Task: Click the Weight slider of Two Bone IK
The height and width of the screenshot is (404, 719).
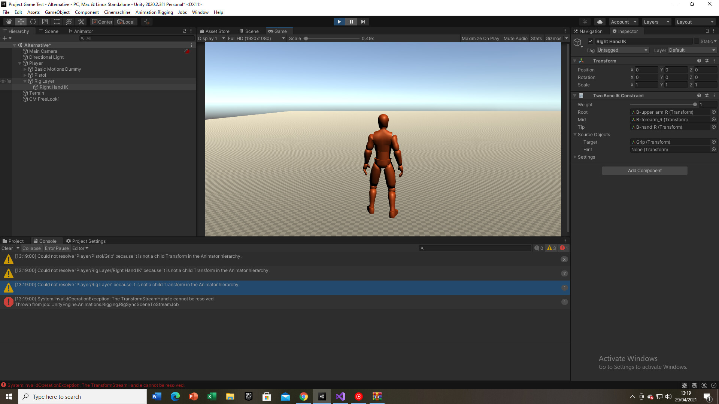Action: click(x=695, y=104)
